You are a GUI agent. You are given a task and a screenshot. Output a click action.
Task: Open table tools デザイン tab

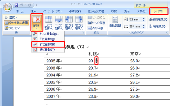pyautogui.click(x=142, y=11)
